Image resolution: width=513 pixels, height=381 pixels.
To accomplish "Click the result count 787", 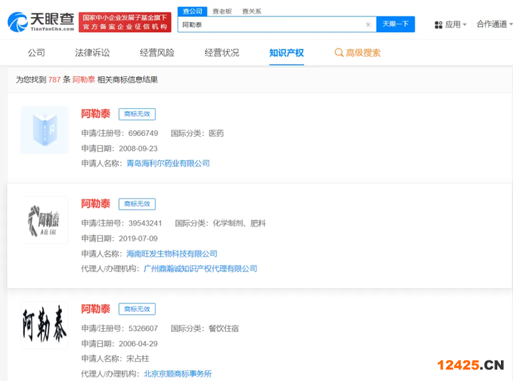I will point(54,80).
